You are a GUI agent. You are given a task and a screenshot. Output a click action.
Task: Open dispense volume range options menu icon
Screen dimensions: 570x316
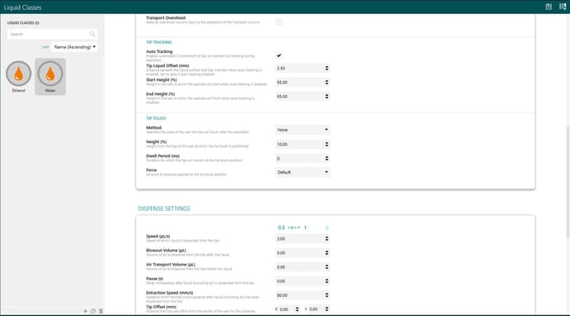coord(326,227)
